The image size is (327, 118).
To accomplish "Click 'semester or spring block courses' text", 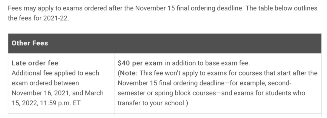I will point(167,93).
